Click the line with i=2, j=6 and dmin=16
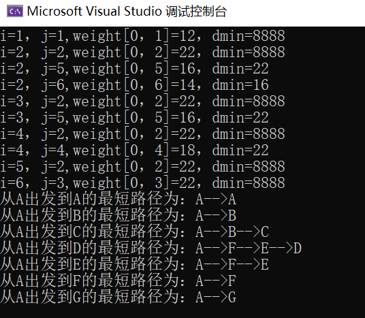The width and height of the screenshot is (365, 318). tap(134, 85)
